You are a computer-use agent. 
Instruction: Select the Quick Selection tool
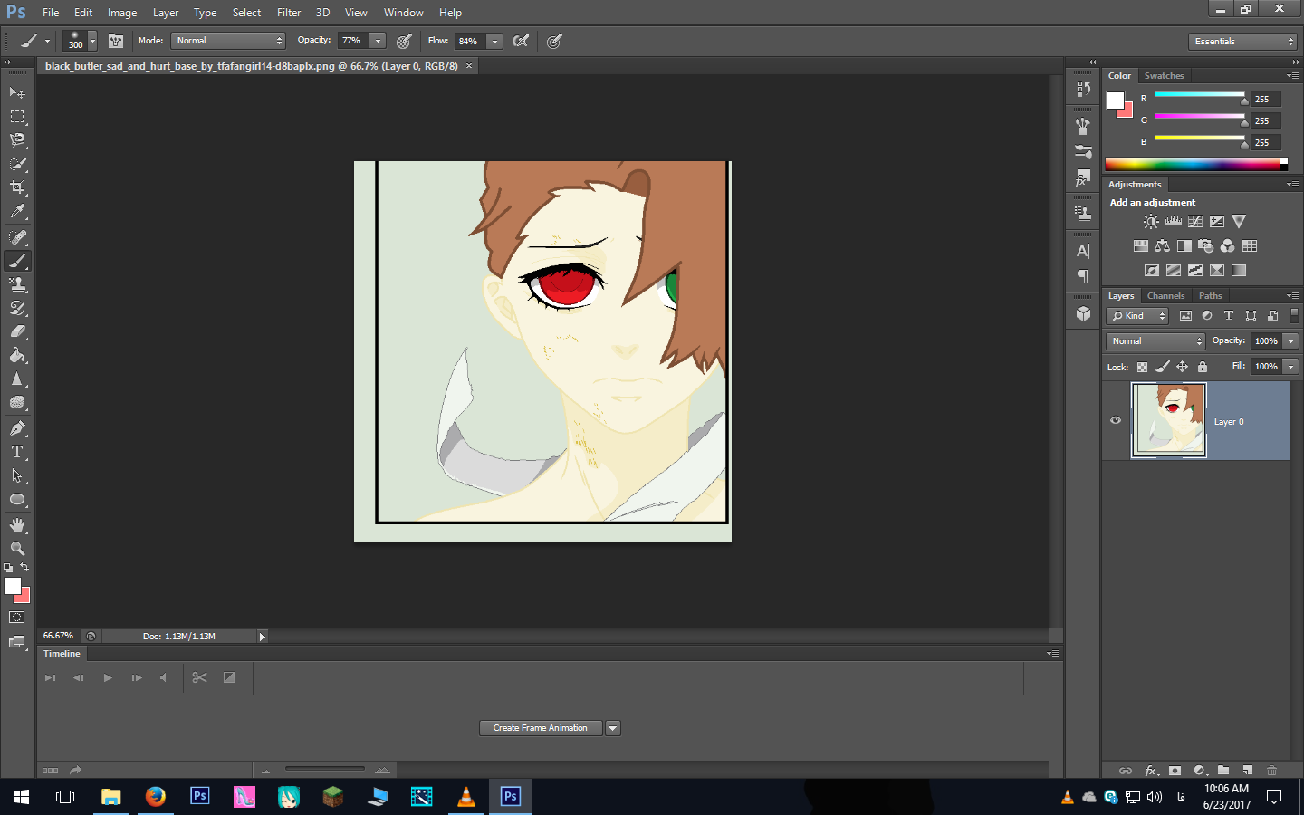coord(17,164)
